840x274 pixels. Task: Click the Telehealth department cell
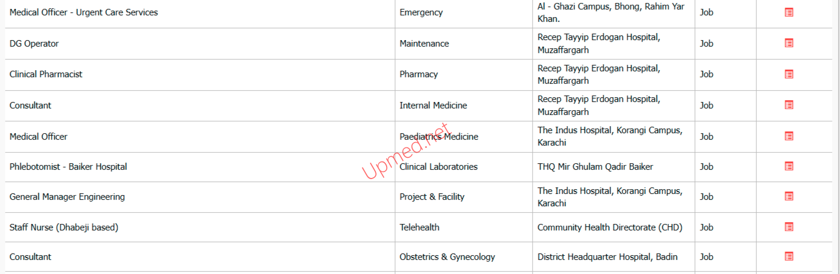click(420, 227)
